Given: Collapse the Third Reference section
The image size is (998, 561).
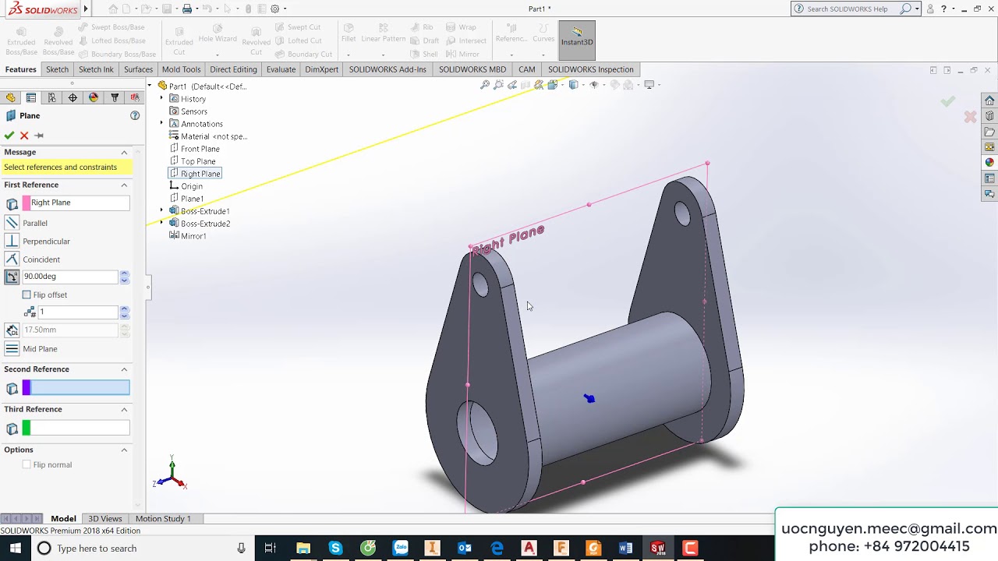Looking at the screenshot, I should [x=124, y=409].
